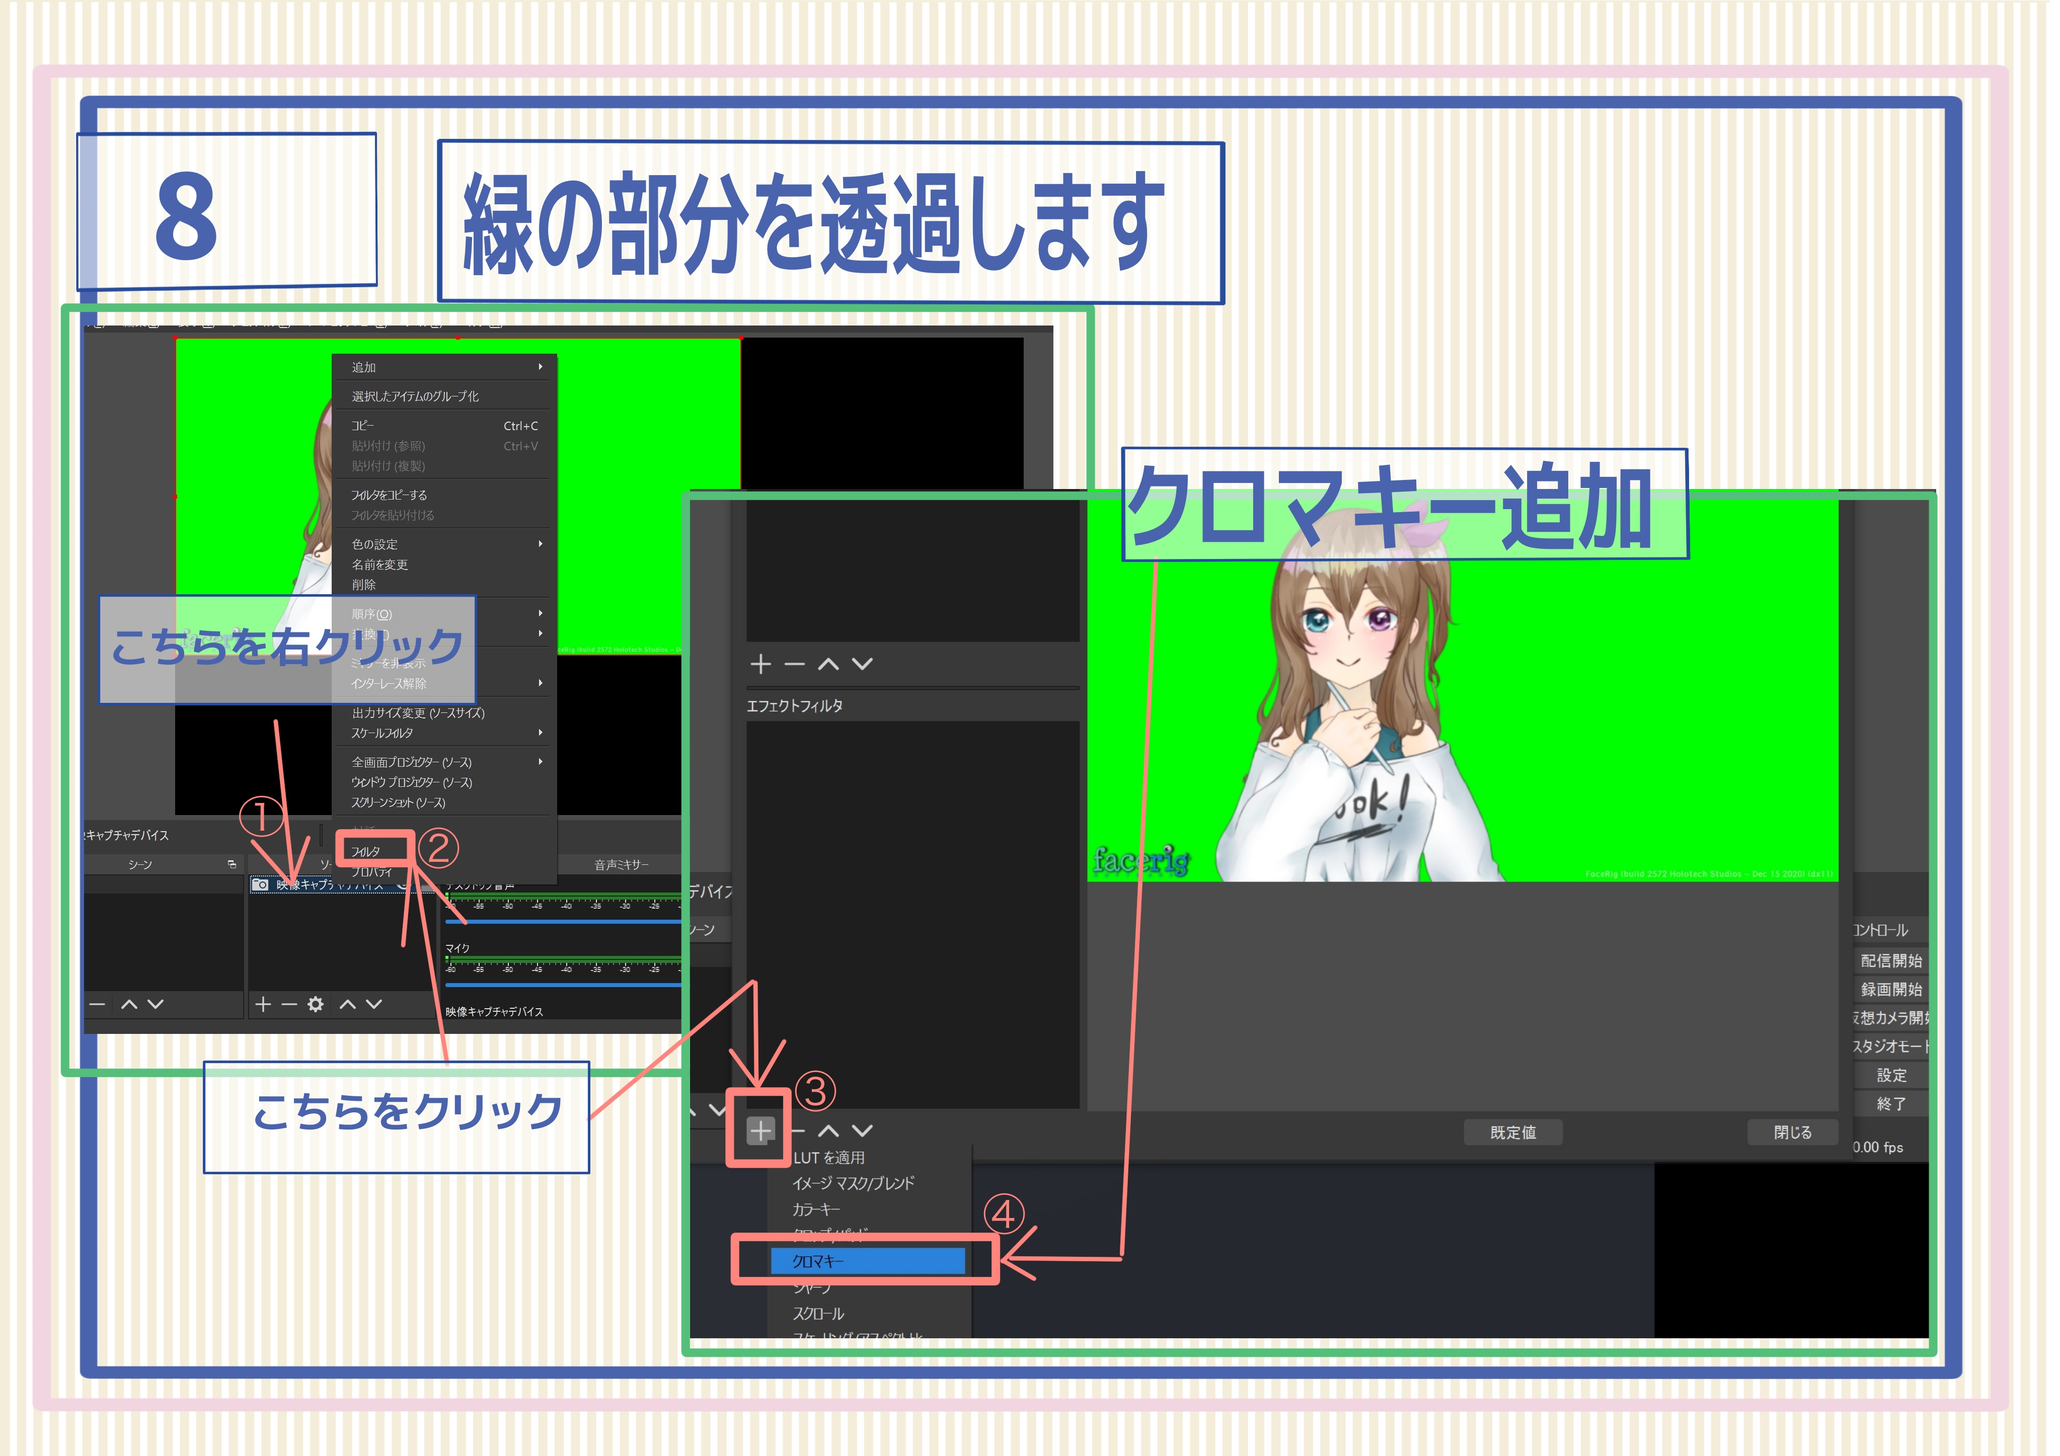Choose 名前を変更 in the context menu
This screenshot has width=2060, height=1456.
(x=379, y=564)
